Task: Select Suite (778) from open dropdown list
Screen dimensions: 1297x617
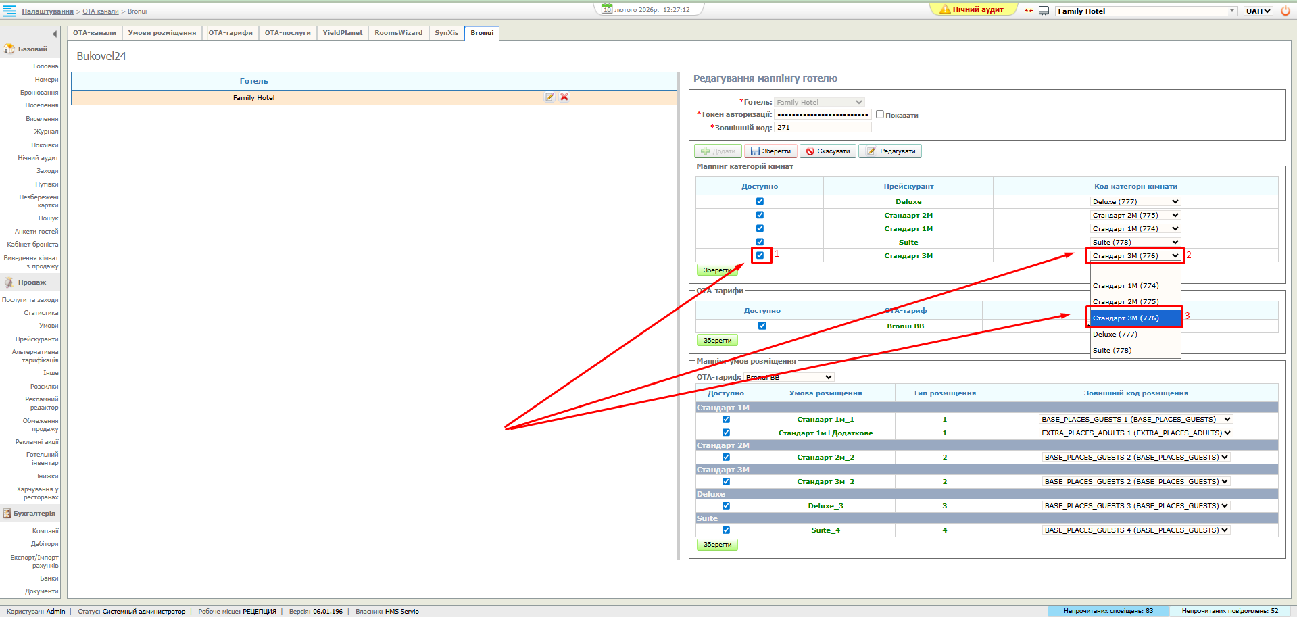Action: click(1112, 351)
